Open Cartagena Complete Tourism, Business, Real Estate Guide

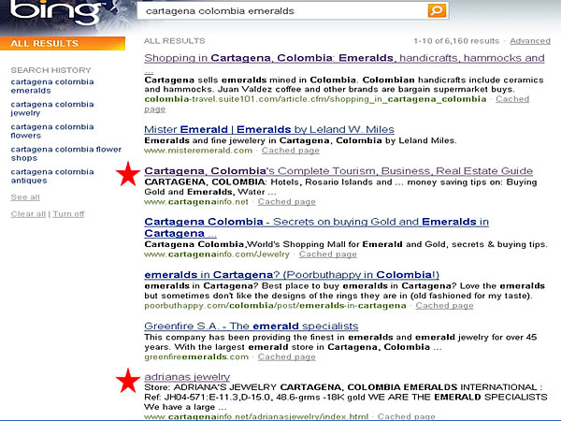click(x=338, y=171)
